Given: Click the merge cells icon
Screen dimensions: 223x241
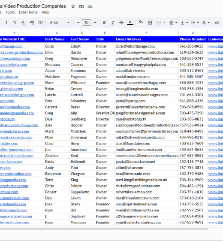Looking at the screenshot, I should tap(158, 23).
